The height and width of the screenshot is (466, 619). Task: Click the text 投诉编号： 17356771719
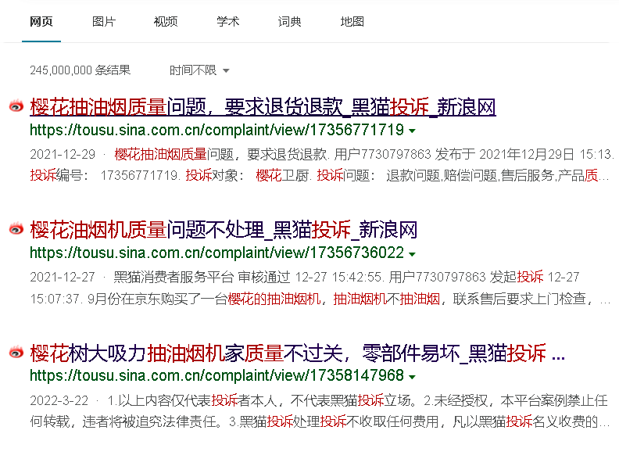click(x=105, y=175)
